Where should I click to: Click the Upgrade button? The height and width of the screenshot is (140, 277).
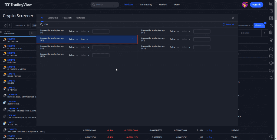pos(256,5)
